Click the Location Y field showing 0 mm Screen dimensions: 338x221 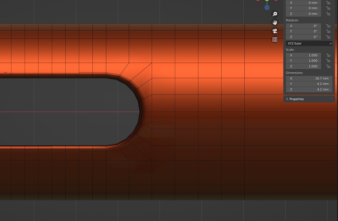[303, 8]
